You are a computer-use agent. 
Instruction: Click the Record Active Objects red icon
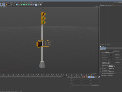(83, 77)
